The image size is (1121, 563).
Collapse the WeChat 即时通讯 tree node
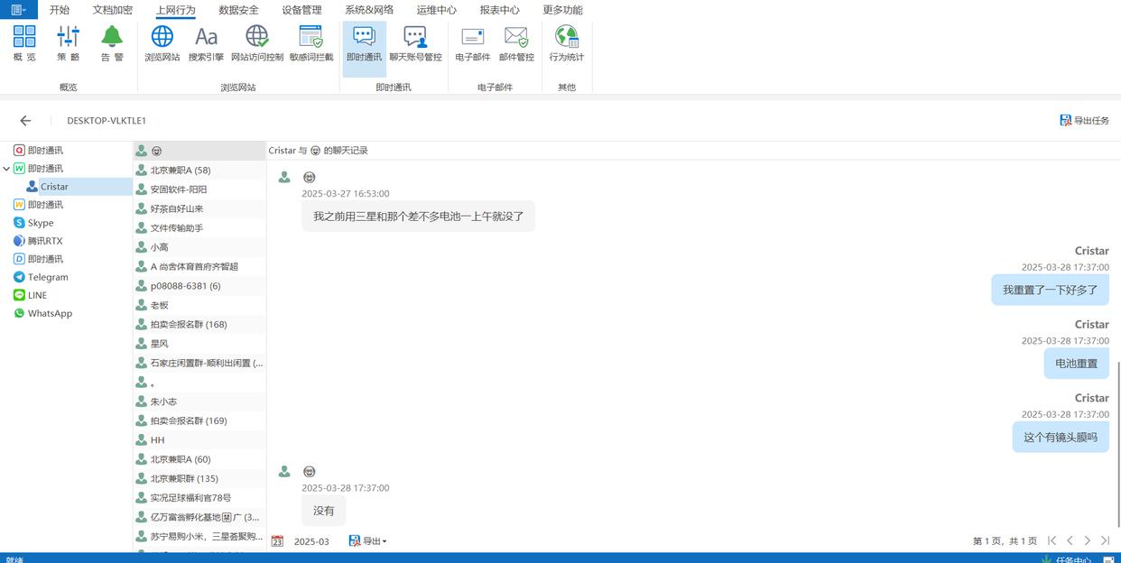tap(7, 169)
